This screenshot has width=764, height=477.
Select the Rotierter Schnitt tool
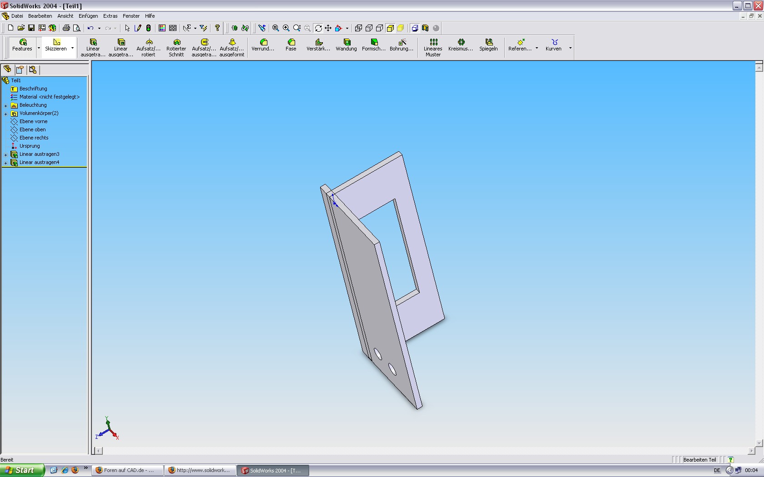pos(176,47)
